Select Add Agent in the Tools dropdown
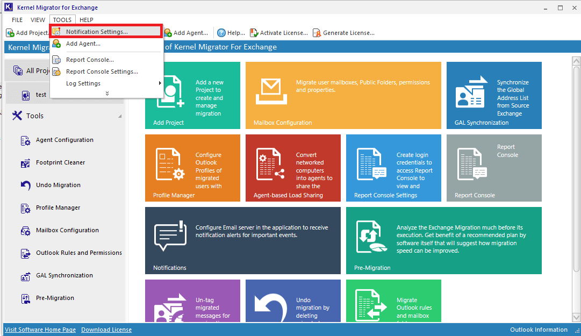Viewport: 581px width, 336px height. coord(106,44)
